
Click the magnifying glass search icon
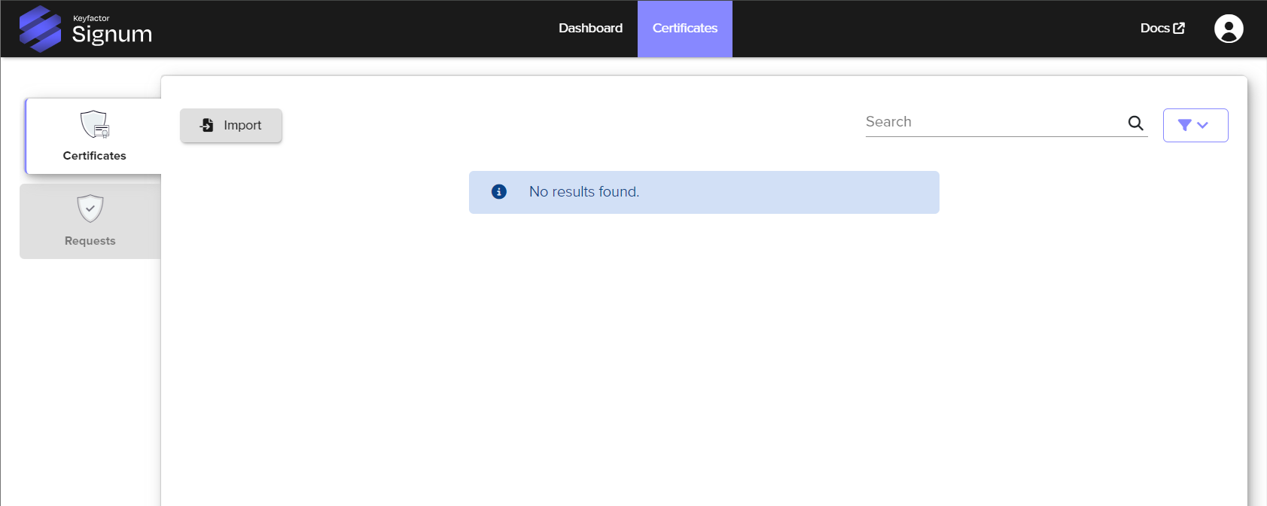(x=1135, y=123)
